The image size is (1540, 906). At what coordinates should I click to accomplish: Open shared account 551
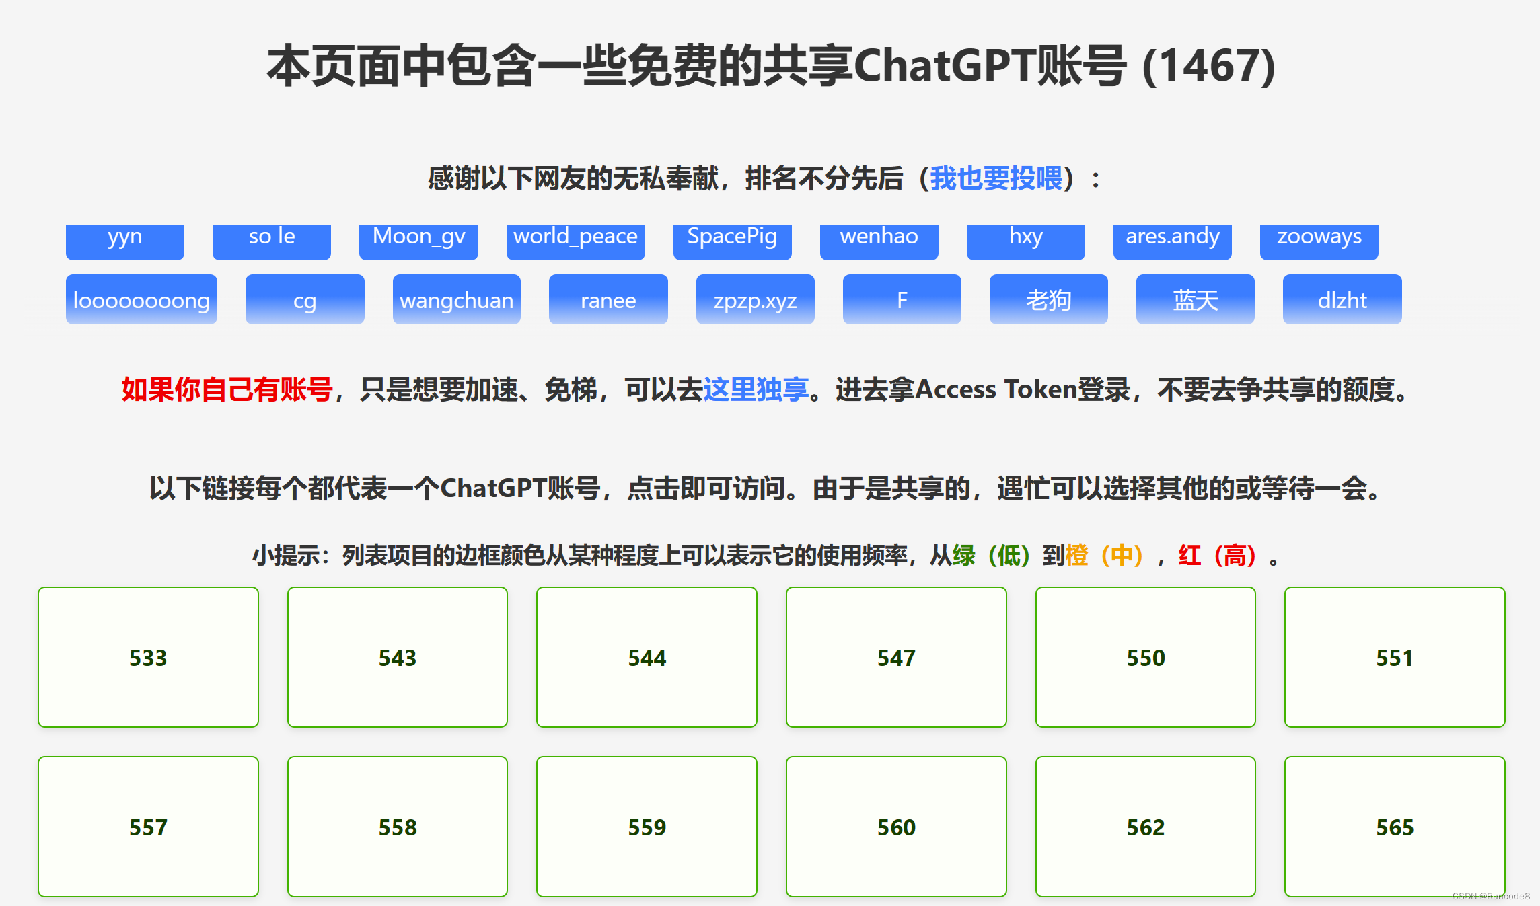click(x=1394, y=657)
